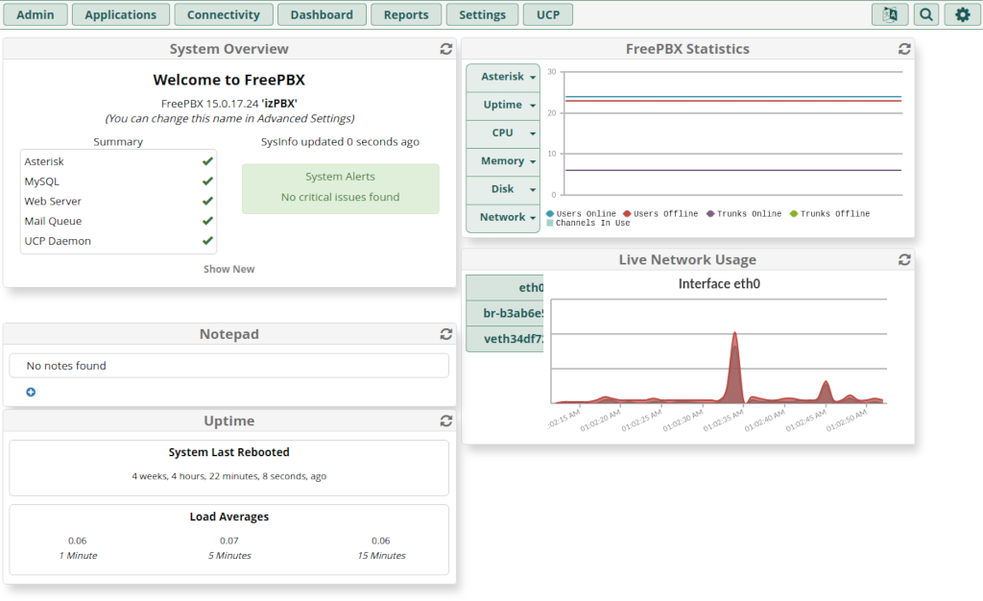Add a new note with plus icon
Viewport: 983px width, 601px height.
point(31,392)
